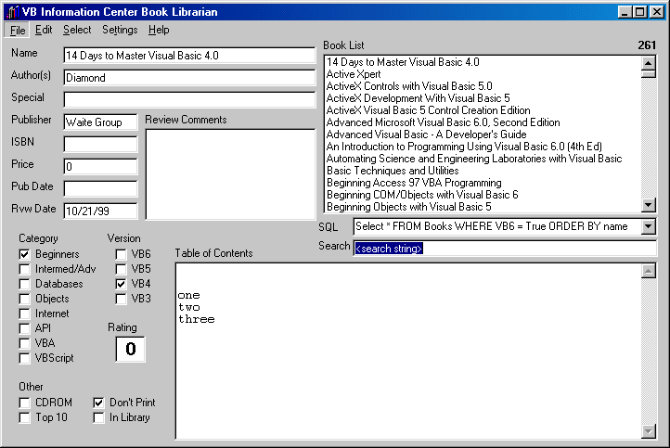Open the Help menu
Image resolution: width=670 pixels, height=448 pixels.
point(159,30)
